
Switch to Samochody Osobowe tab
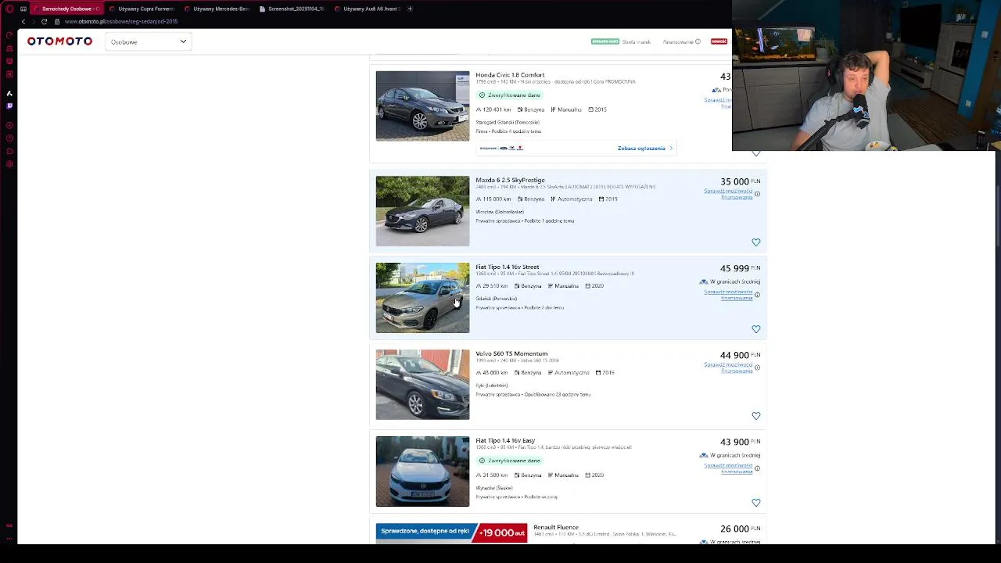69,9
